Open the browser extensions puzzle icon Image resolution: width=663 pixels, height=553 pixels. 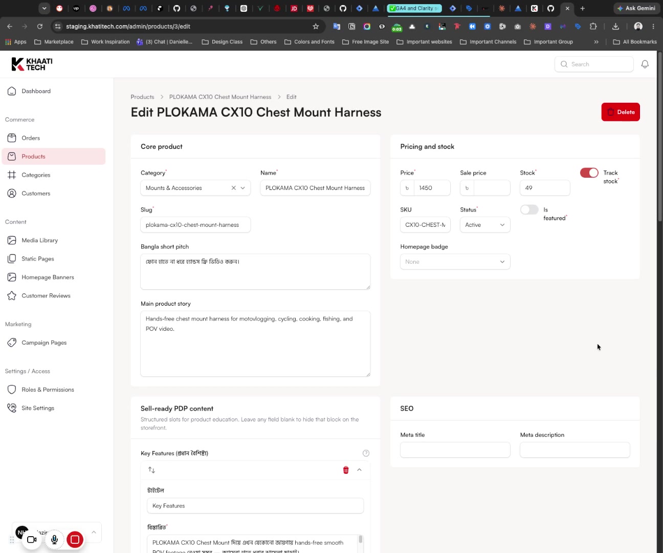pyautogui.click(x=593, y=27)
